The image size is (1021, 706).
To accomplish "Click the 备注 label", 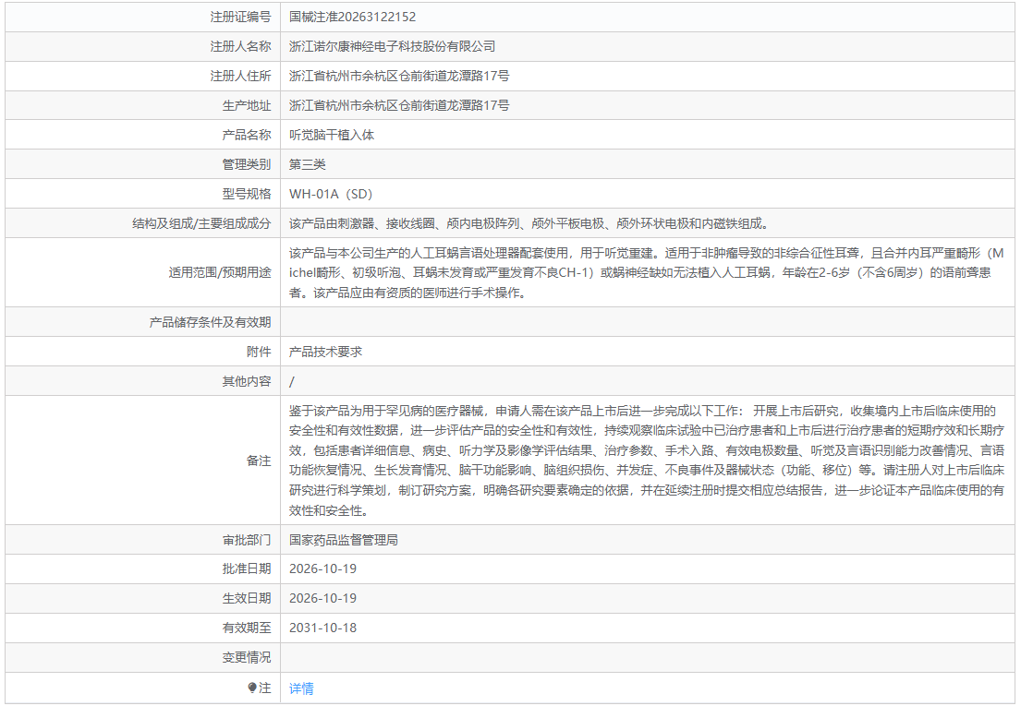I will [x=259, y=461].
